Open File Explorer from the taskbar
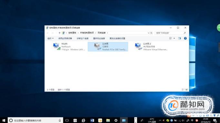Screen dimensions: 220x123 click(x=108, y=120)
